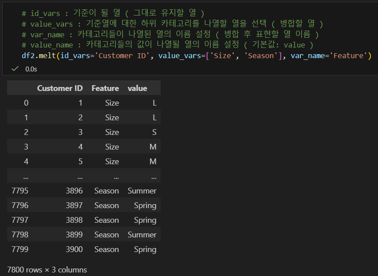
Task: Select the value 'S' in row 2
Action: [x=154, y=132]
